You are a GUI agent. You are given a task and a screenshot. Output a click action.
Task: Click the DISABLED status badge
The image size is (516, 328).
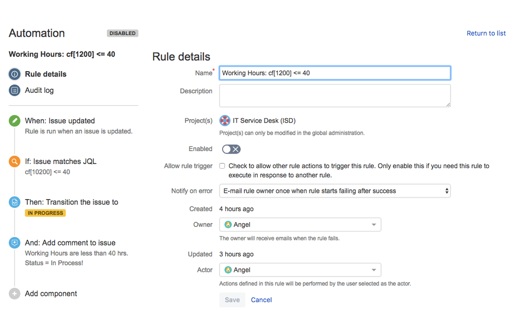pyautogui.click(x=122, y=33)
